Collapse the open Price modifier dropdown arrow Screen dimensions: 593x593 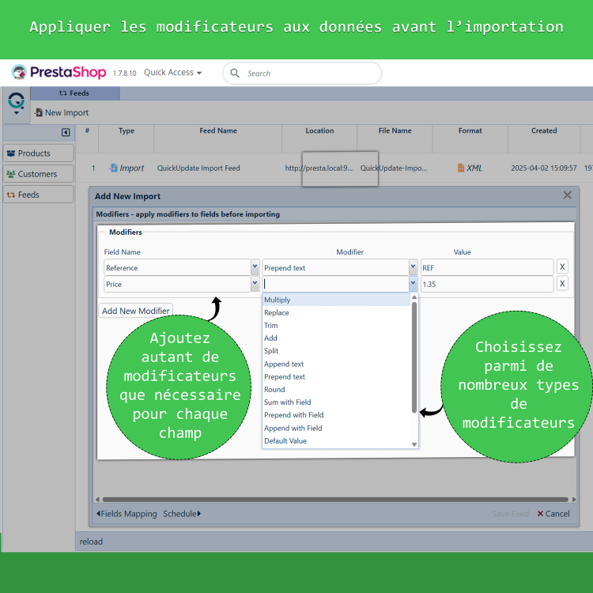point(413,284)
